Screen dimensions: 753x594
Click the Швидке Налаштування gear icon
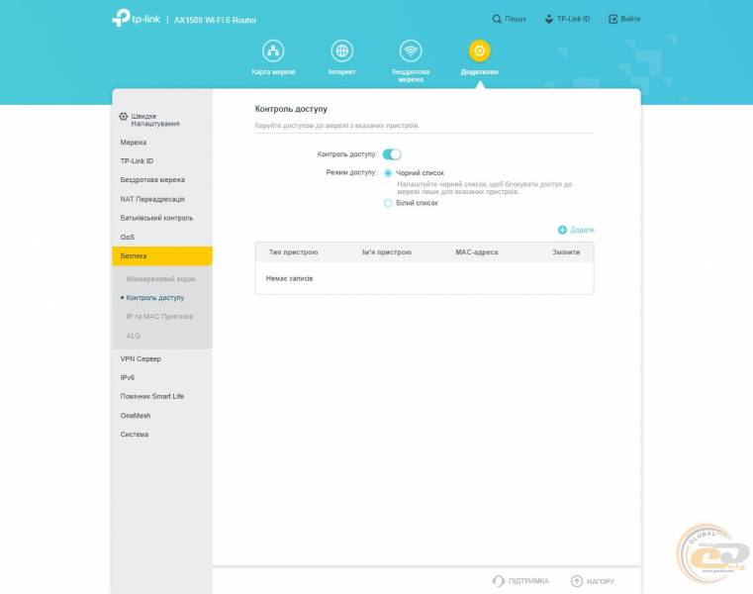[x=124, y=116]
